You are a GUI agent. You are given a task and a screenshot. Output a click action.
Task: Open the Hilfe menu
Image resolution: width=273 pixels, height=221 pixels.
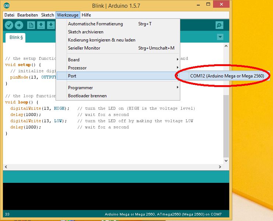tap(86, 15)
